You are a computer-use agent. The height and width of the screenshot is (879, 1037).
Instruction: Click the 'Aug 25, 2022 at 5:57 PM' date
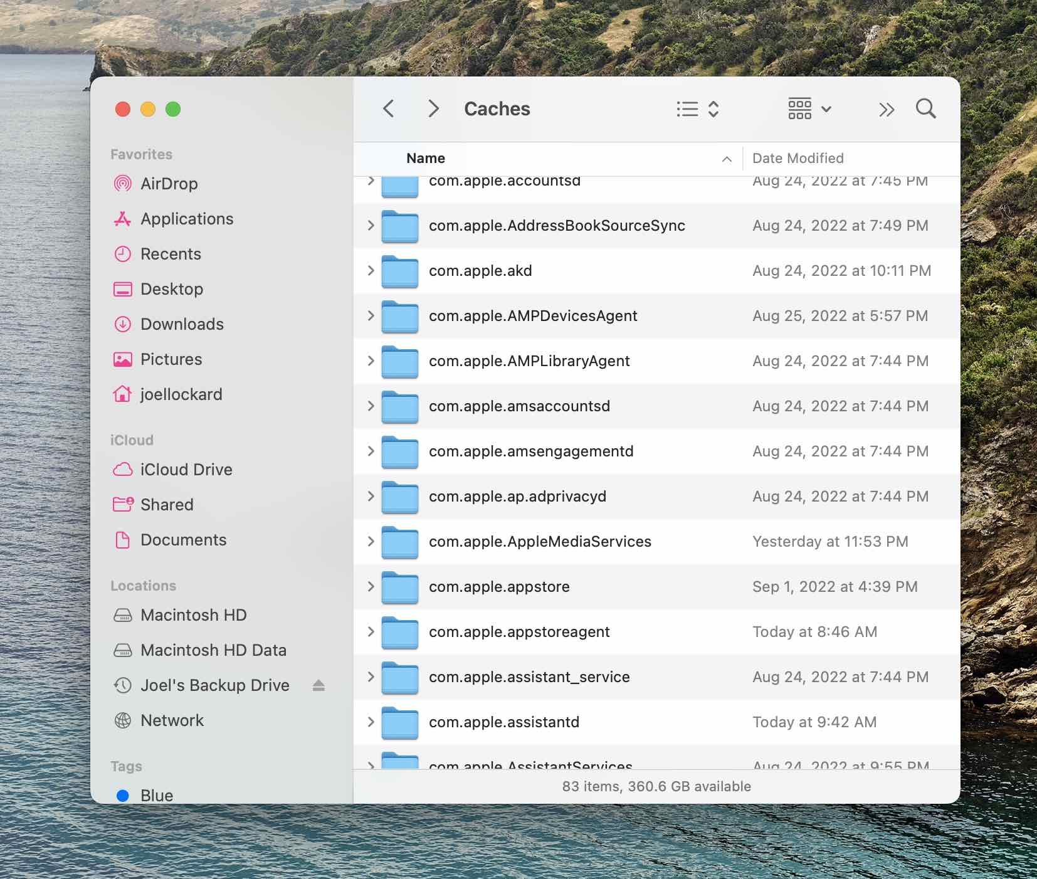pos(840,316)
